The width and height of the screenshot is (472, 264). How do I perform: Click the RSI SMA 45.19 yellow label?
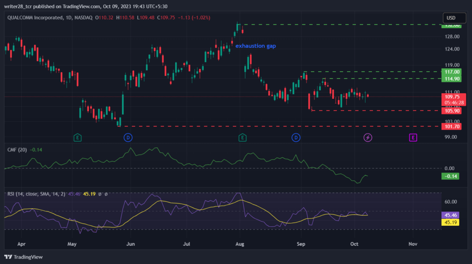(450, 222)
